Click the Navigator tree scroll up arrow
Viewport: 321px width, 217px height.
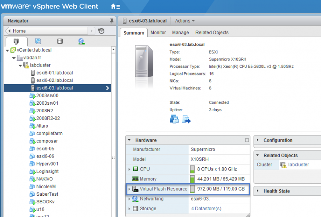click(x=114, y=50)
